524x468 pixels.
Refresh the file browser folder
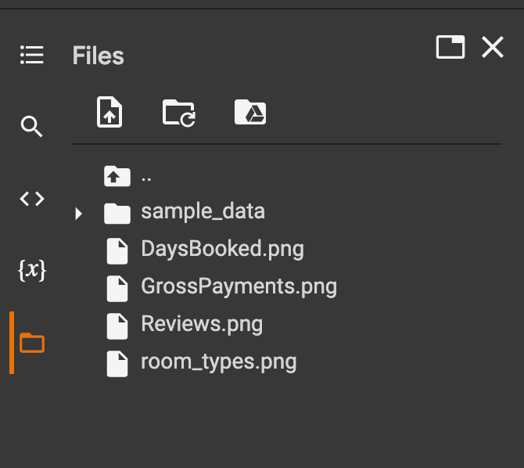point(179,113)
